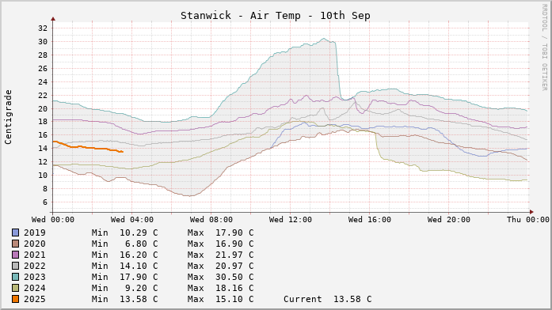Viewport: 552px width, 310px height.
Task: Click the 2019 Max value '17.90 C'
Action: (234, 232)
